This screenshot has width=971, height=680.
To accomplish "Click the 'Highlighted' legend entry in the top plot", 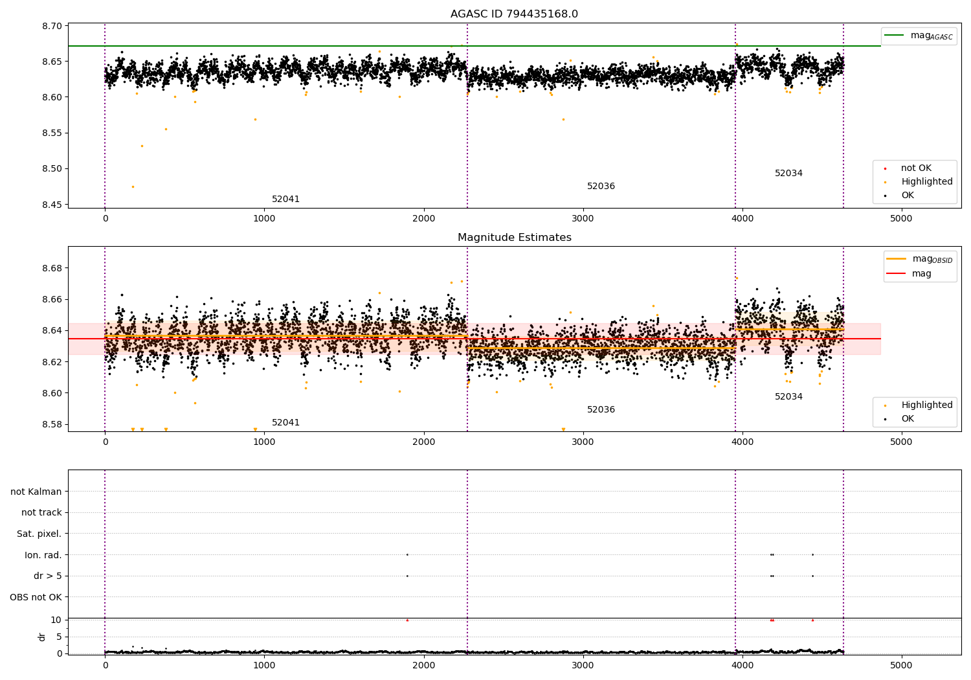I will tap(918, 182).
